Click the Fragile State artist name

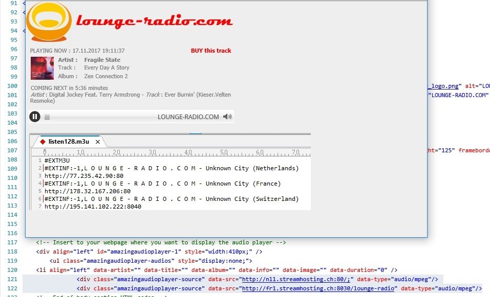(102, 60)
